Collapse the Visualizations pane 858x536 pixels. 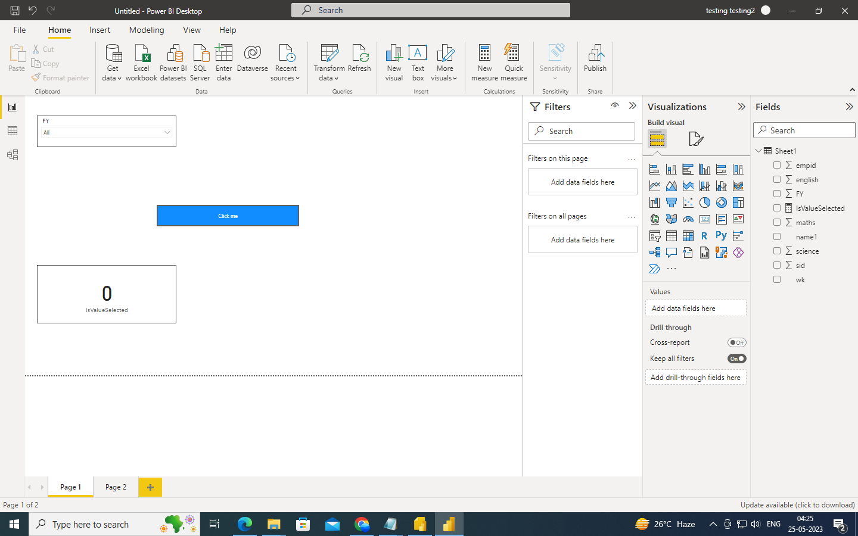[x=741, y=107]
